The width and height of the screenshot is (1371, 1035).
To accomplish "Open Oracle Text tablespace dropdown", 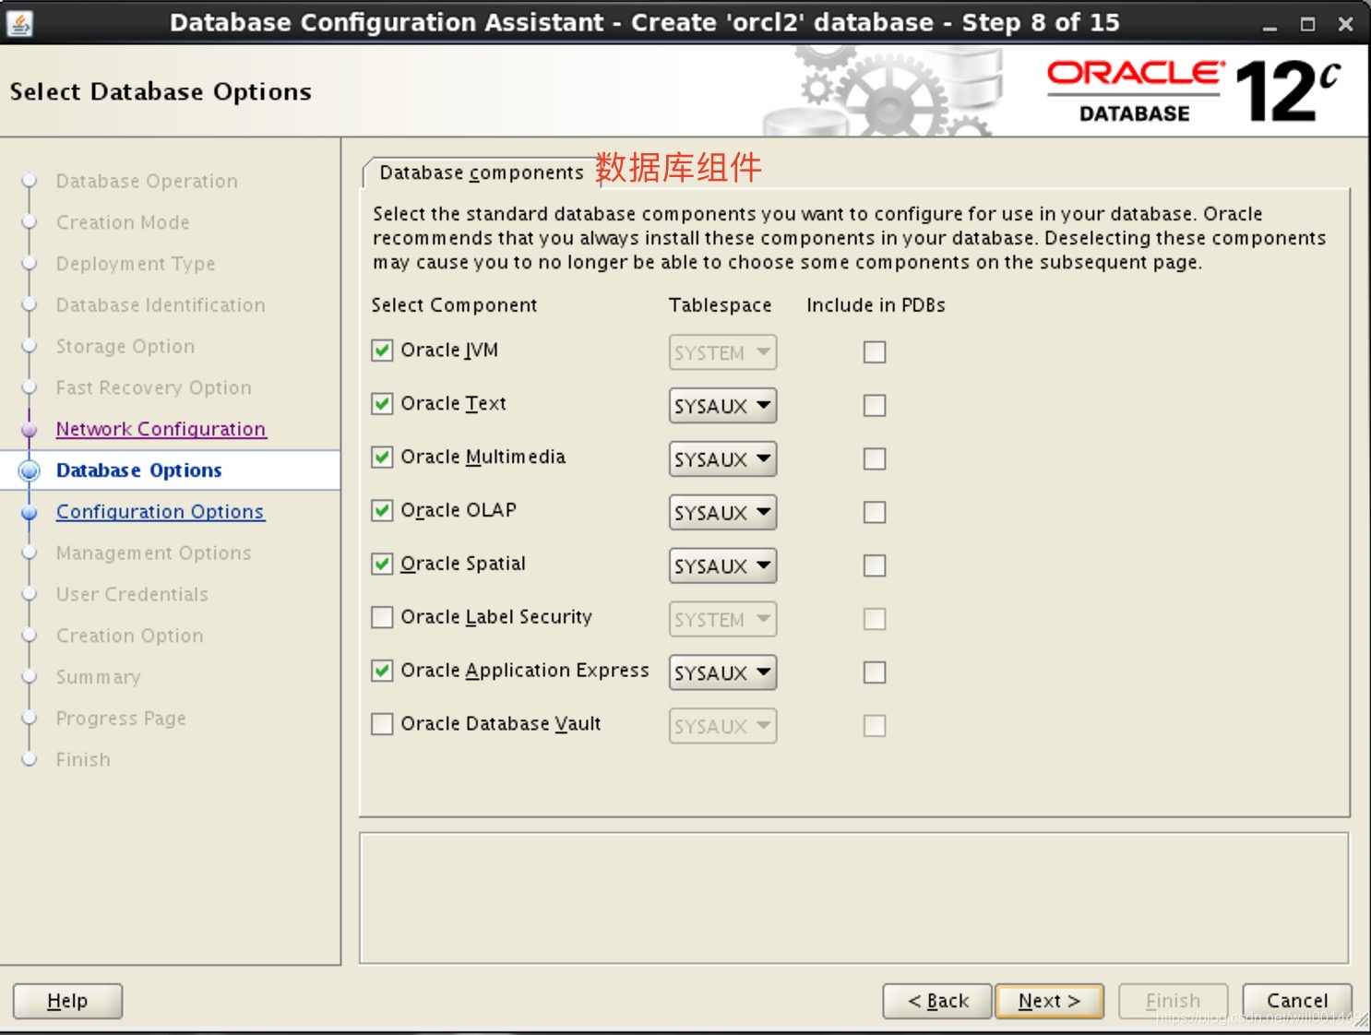I will 722,406.
